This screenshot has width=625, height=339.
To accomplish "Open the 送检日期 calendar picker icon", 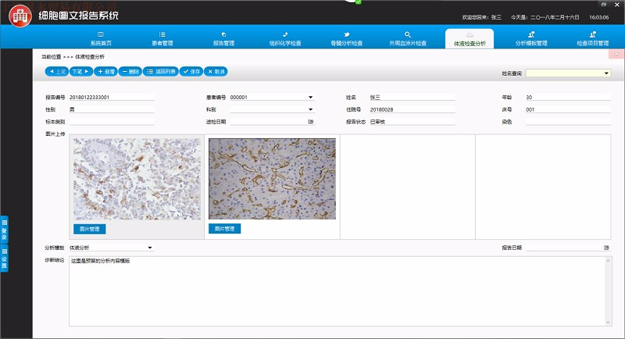I will 310,122.
